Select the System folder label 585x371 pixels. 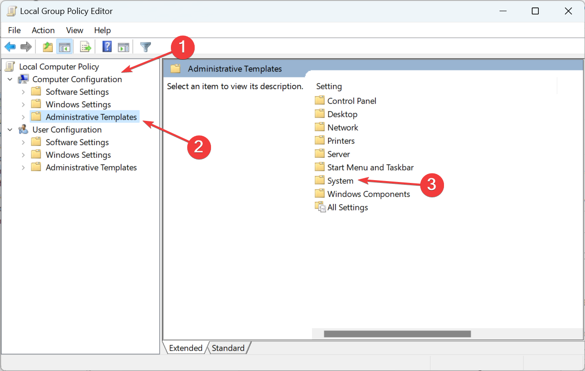pyautogui.click(x=340, y=181)
